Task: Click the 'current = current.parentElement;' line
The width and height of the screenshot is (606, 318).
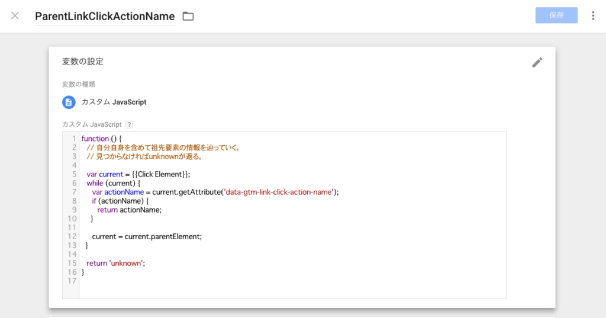Action: click(x=147, y=236)
